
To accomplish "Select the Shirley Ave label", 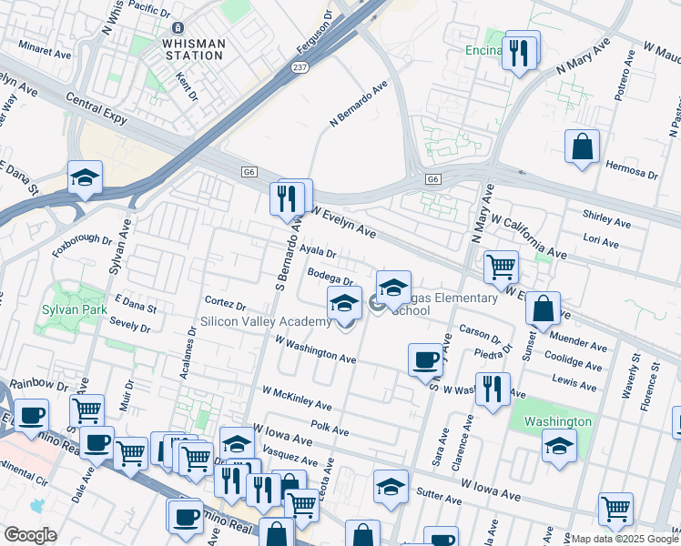I will point(606,218).
